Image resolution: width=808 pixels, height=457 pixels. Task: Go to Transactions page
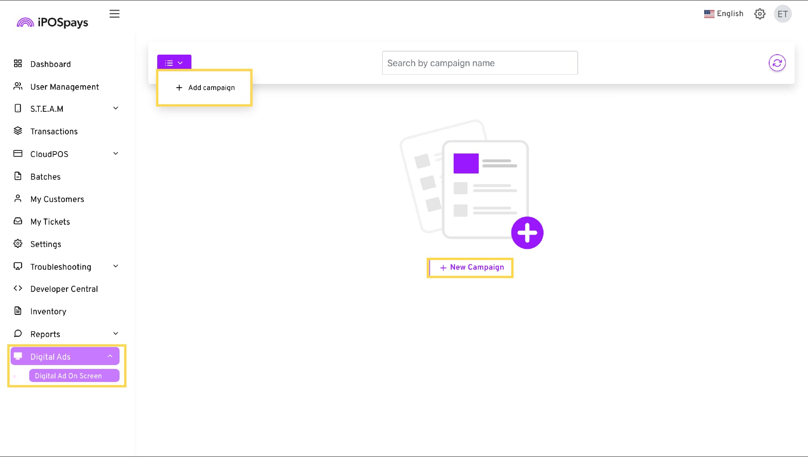click(x=54, y=132)
